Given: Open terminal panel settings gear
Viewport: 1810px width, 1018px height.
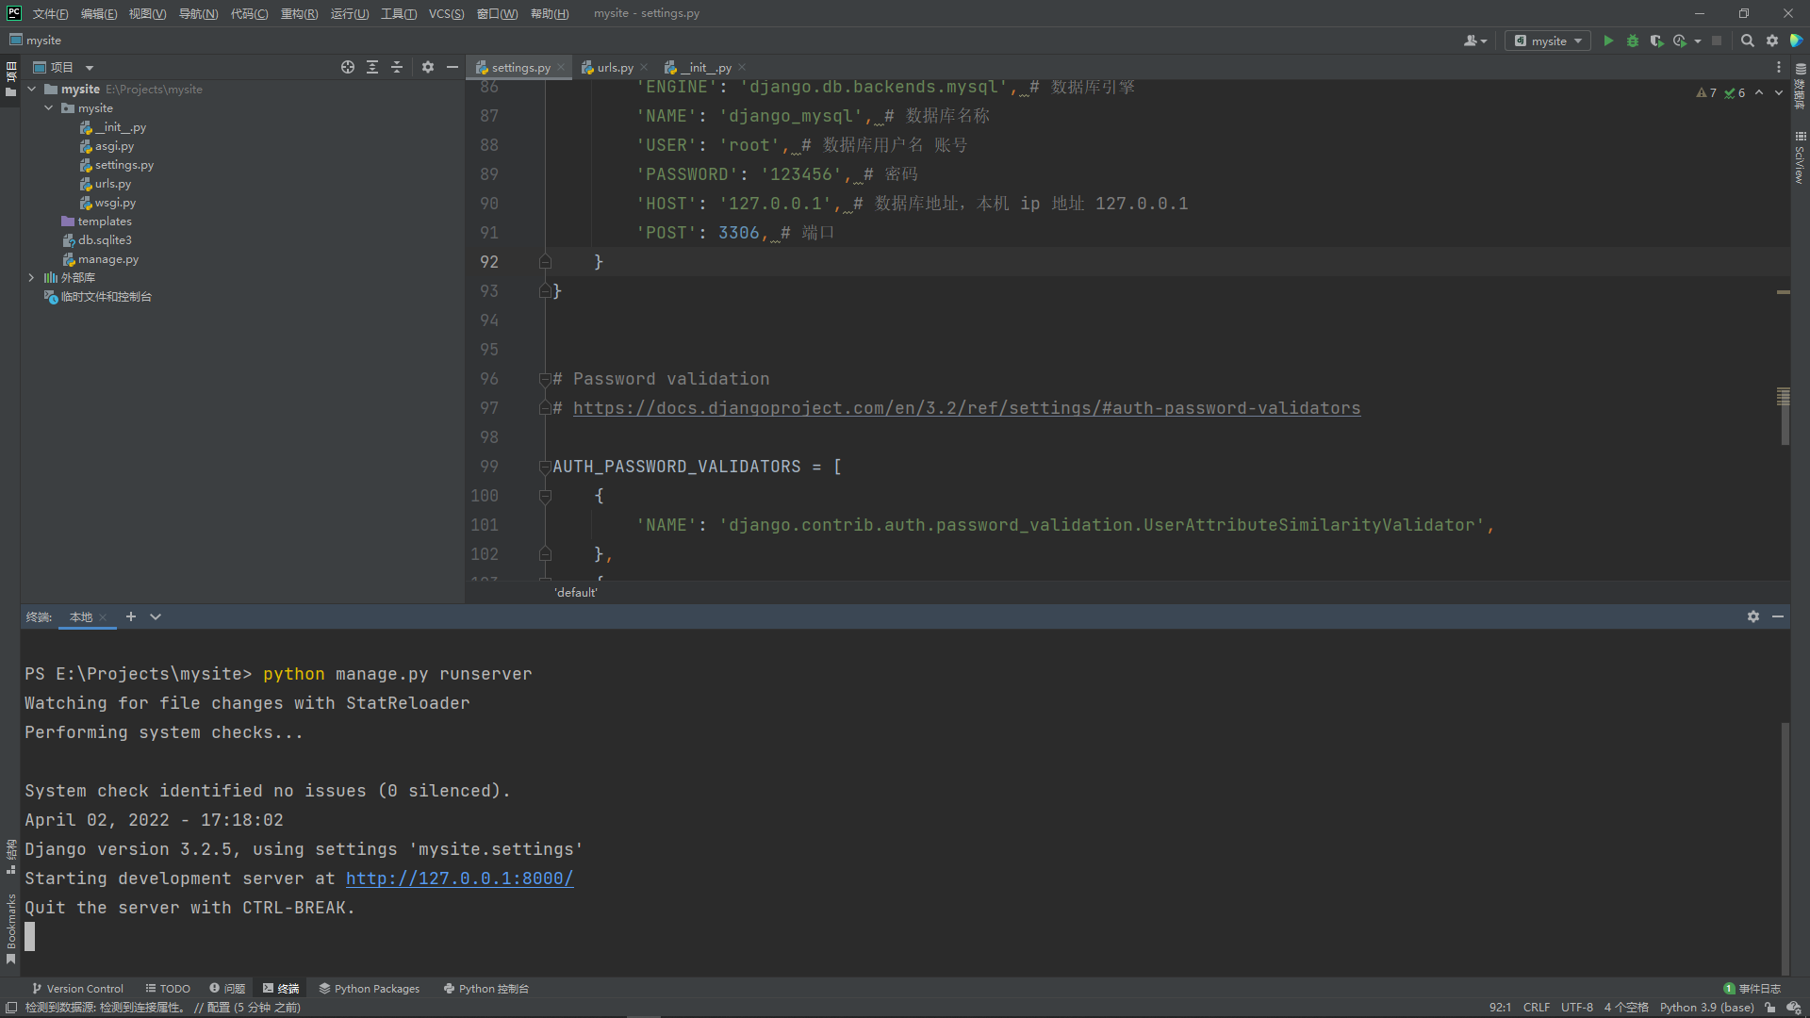Looking at the screenshot, I should [x=1753, y=616].
